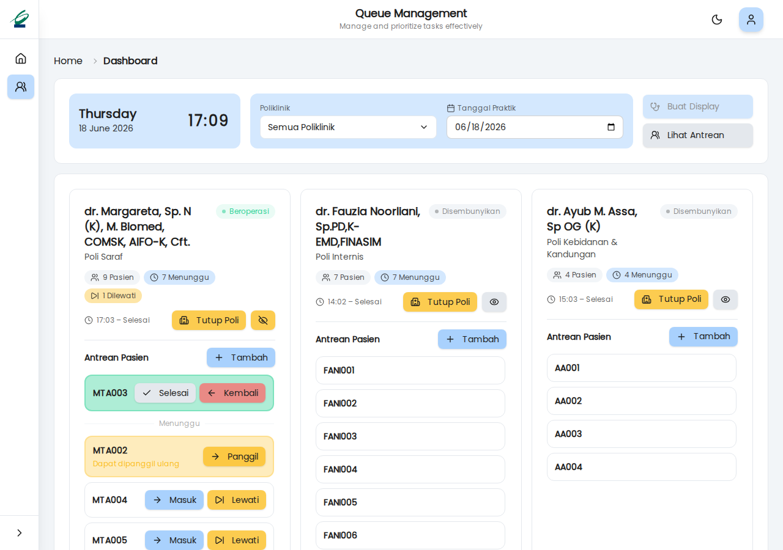The height and width of the screenshot is (550, 783).
Task: Open the Semua Poliklinik dropdown
Action: [x=348, y=127]
